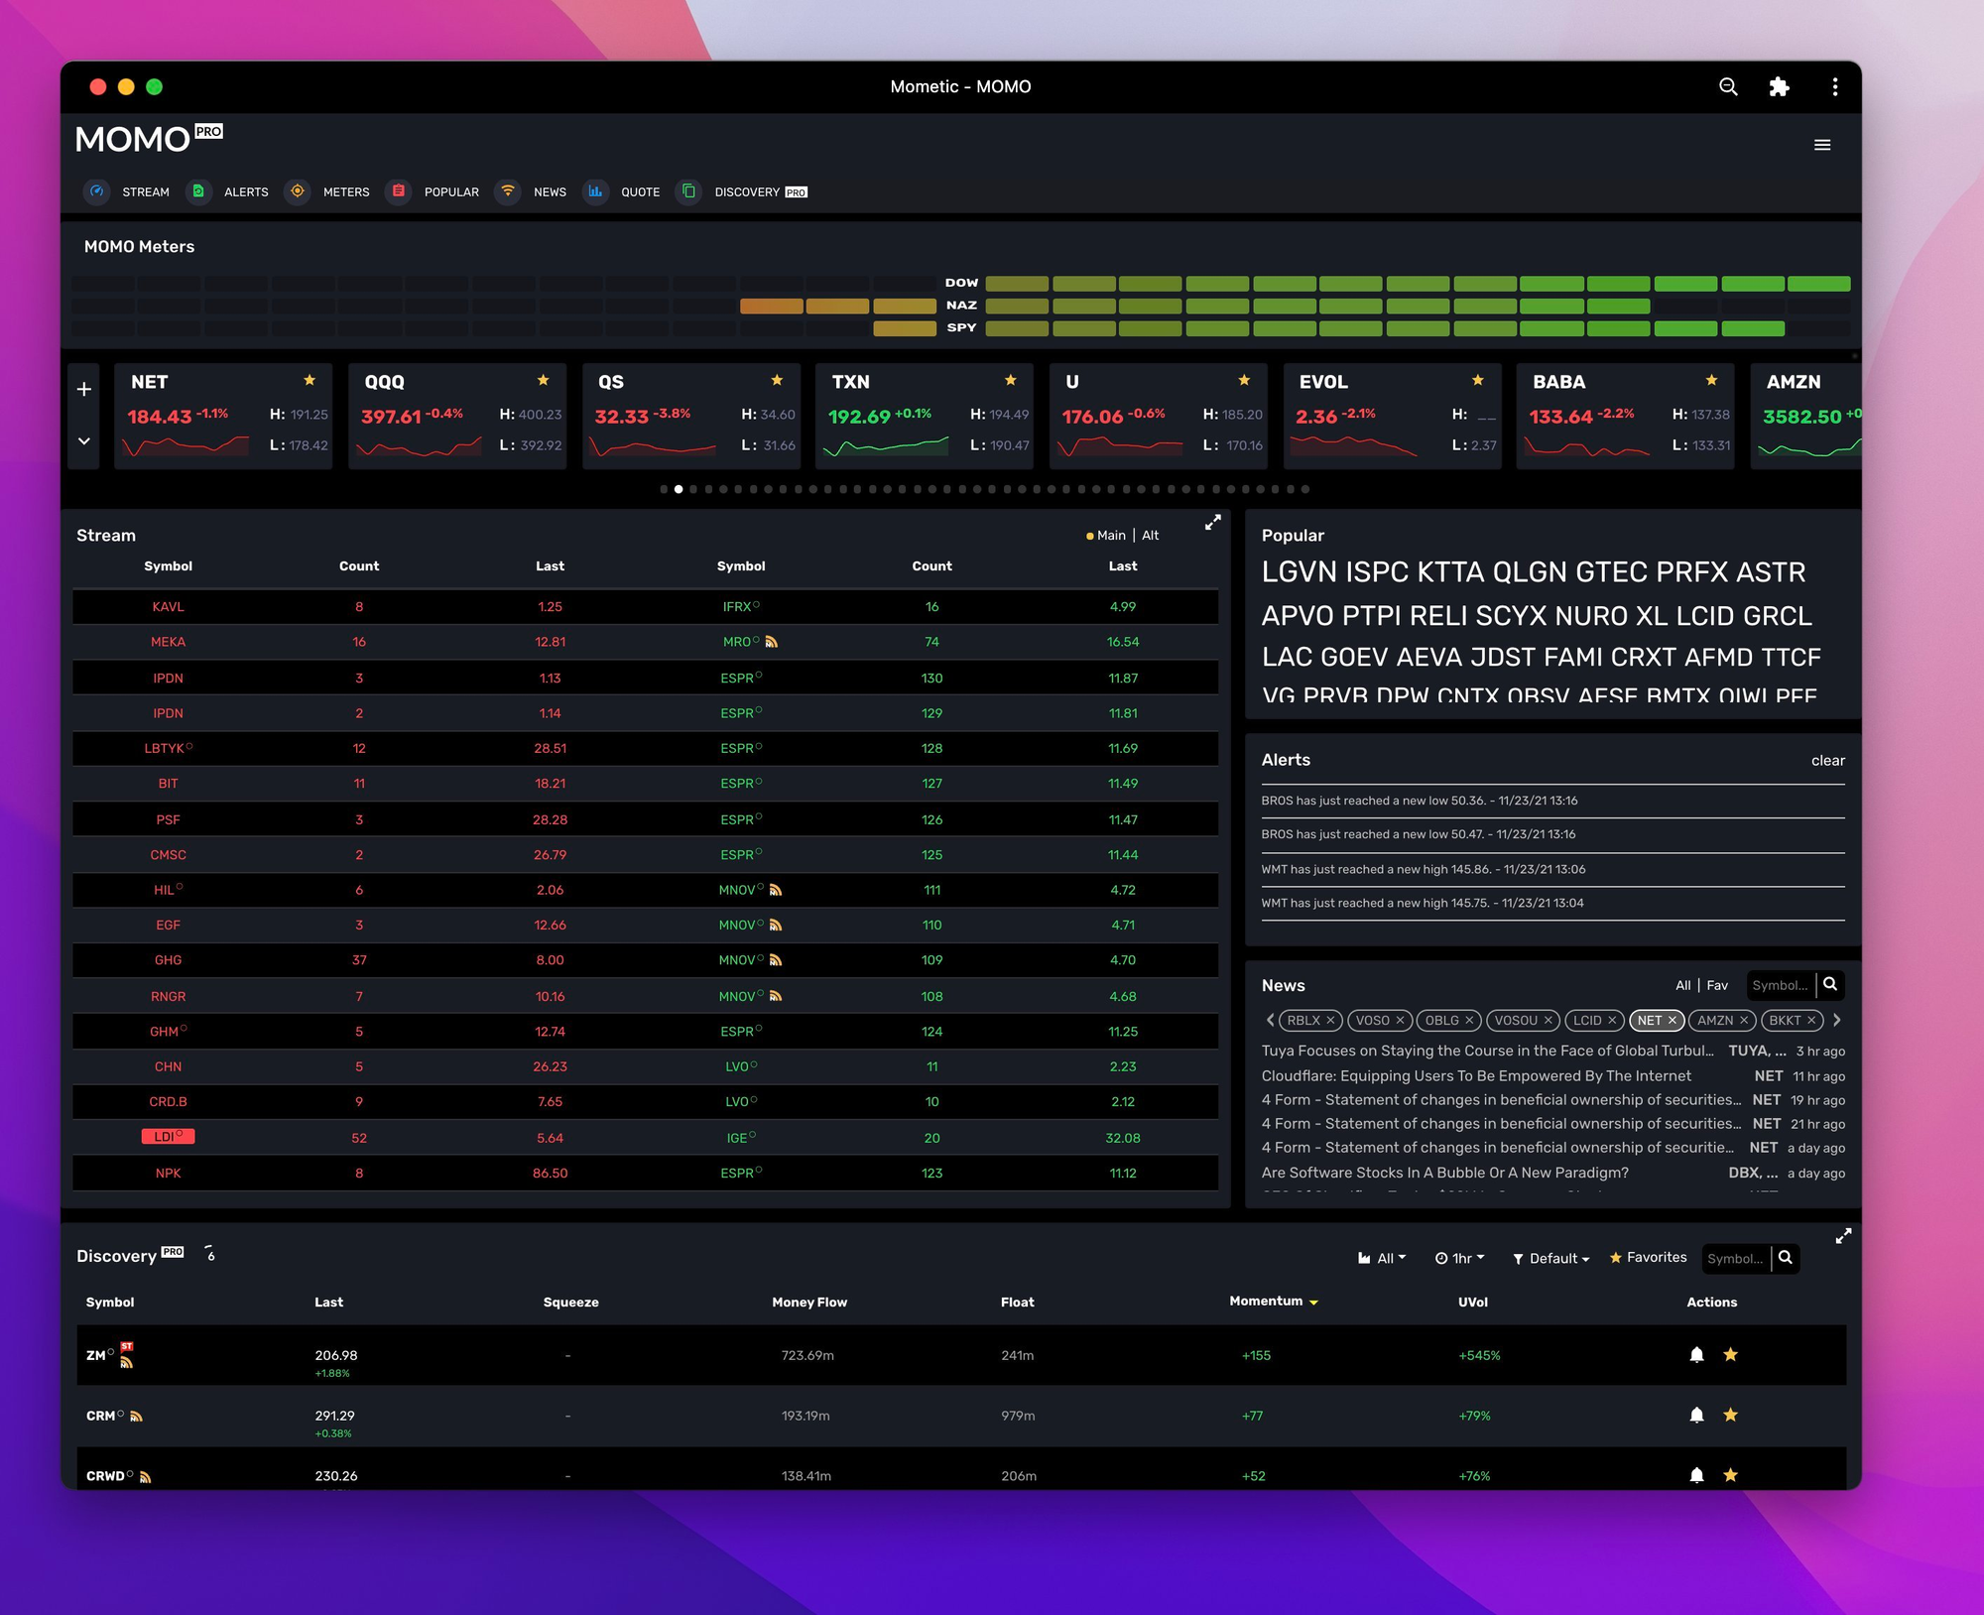This screenshot has width=1984, height=1615.
Task: Open the extensions puzzle icon
Action: pyautogui.click(x=1779, y=86)
